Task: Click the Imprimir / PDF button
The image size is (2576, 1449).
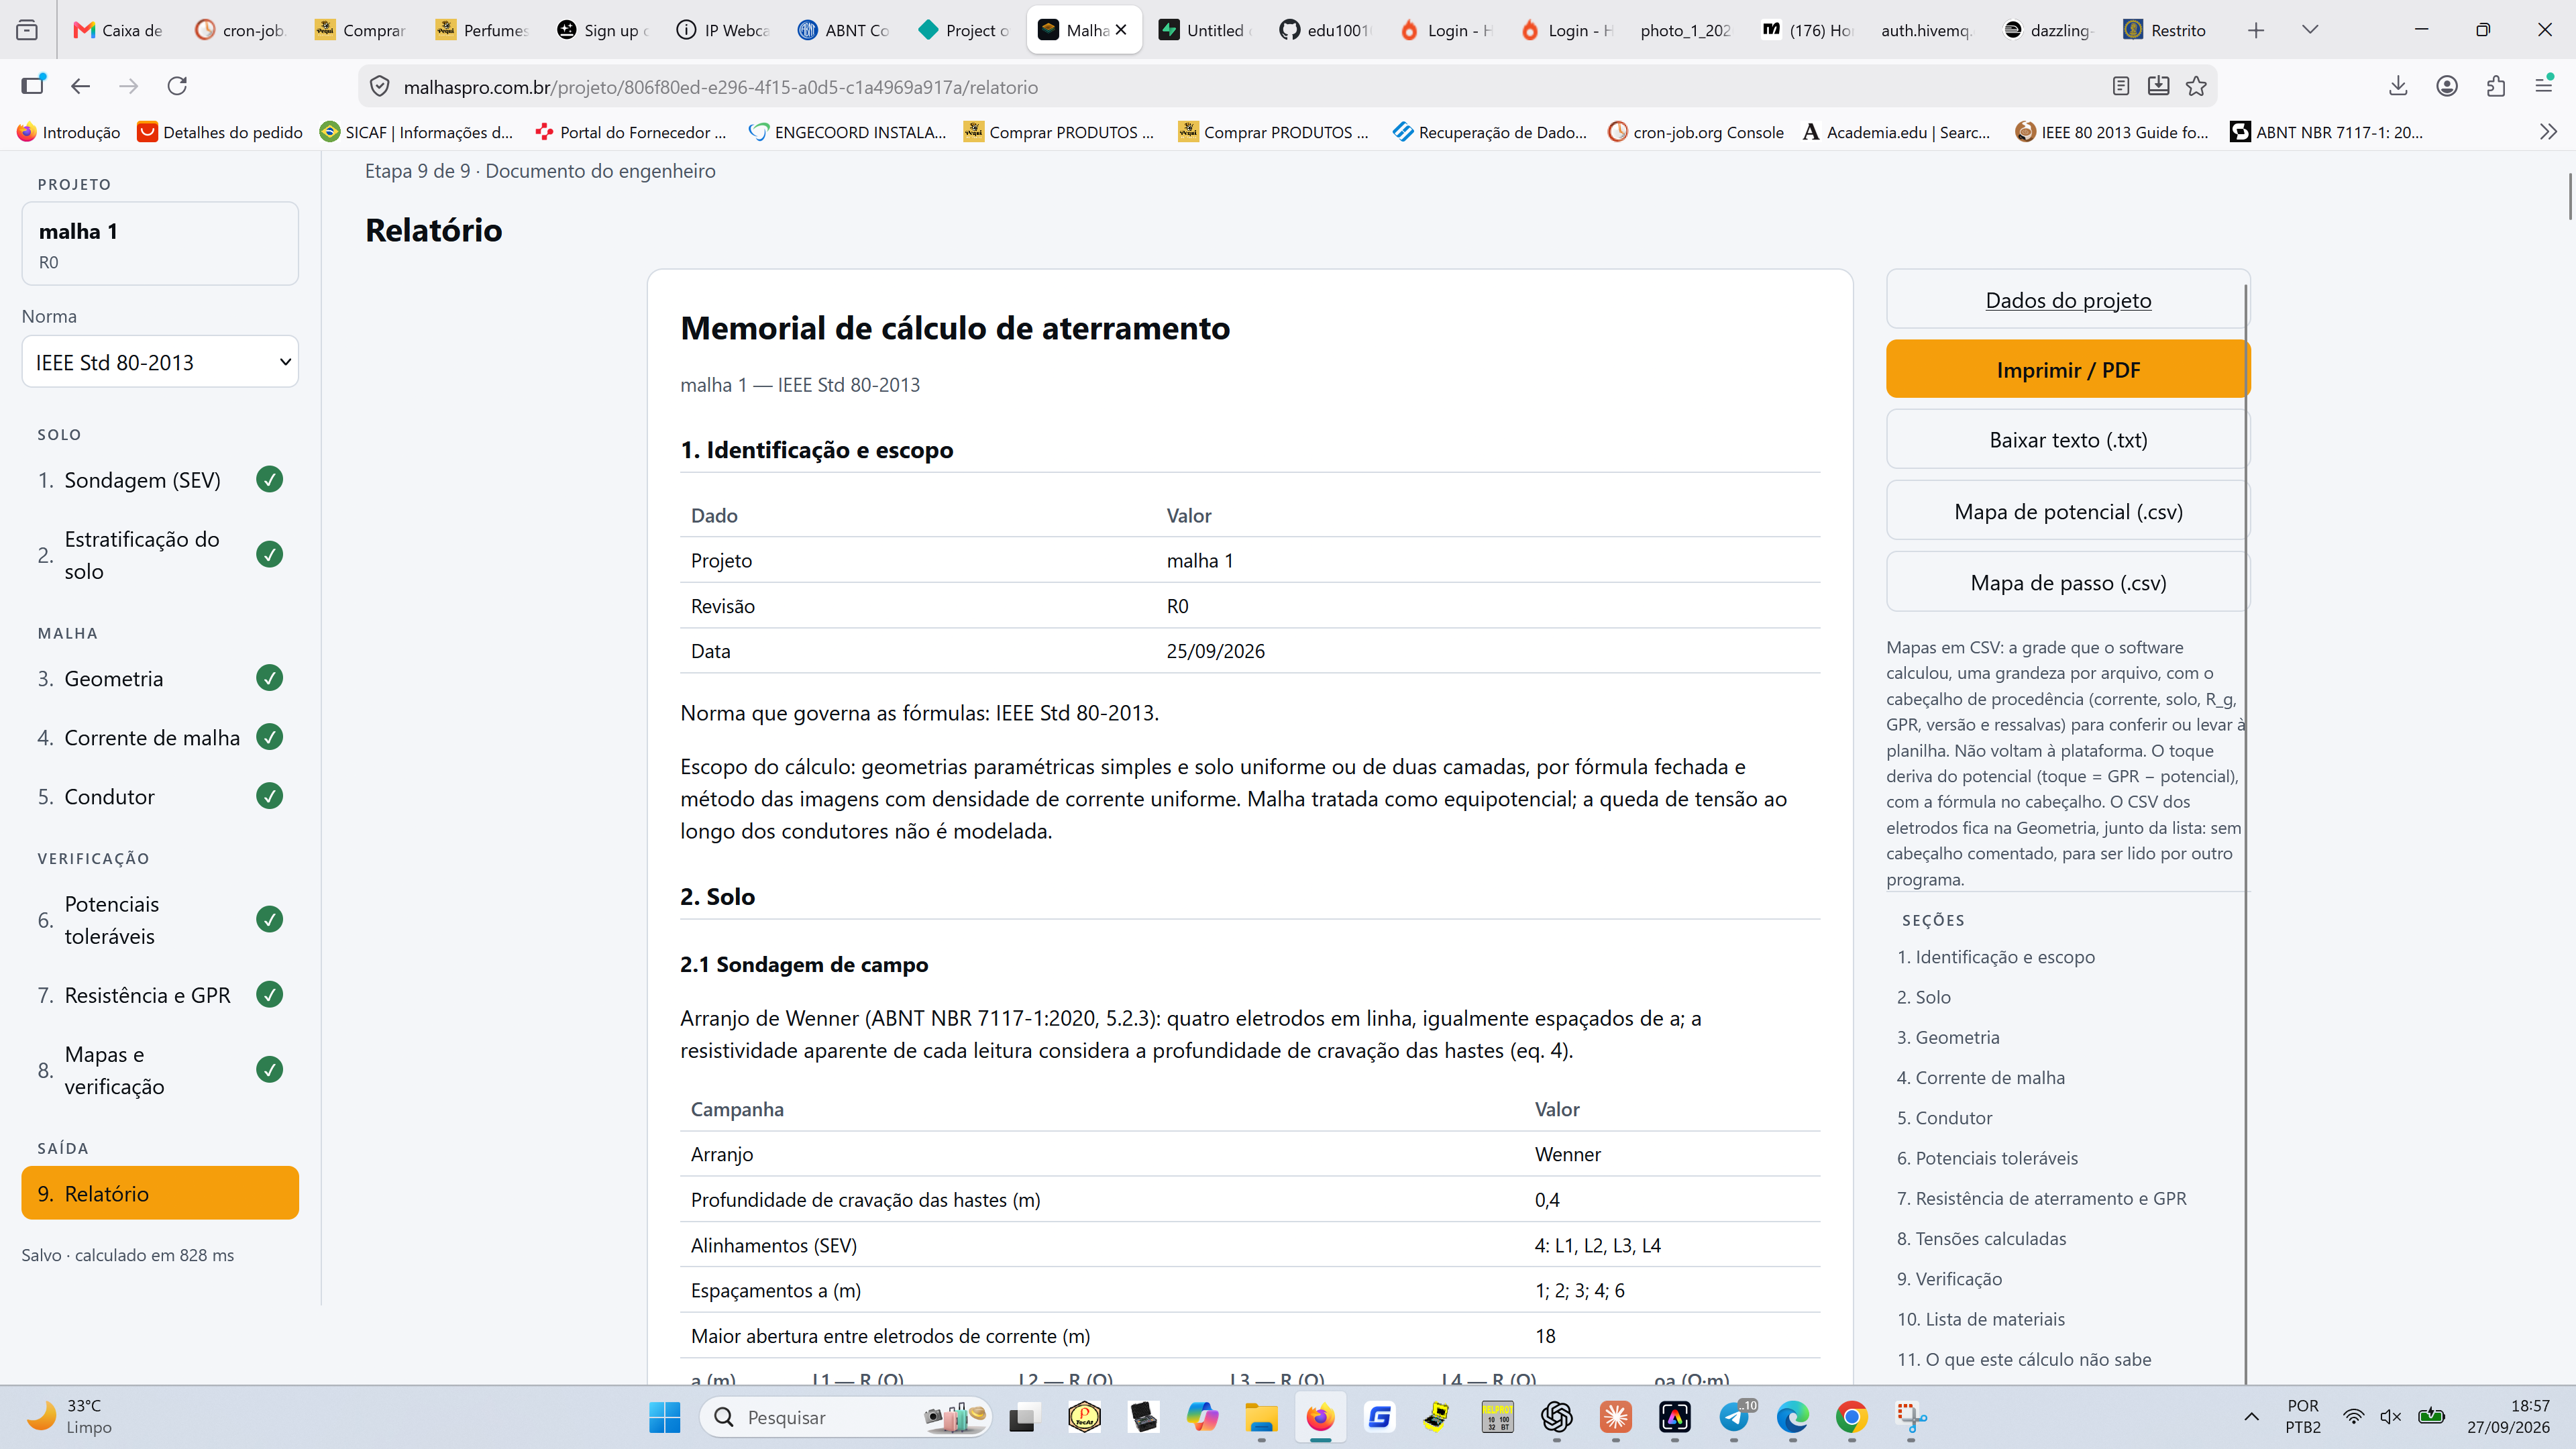Action: click(x=2067, y=369)
